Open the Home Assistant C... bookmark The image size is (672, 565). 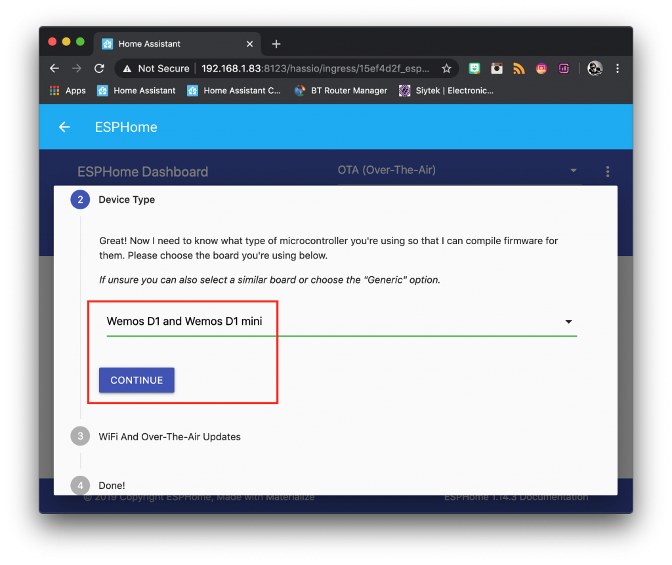tap(234, 91)
